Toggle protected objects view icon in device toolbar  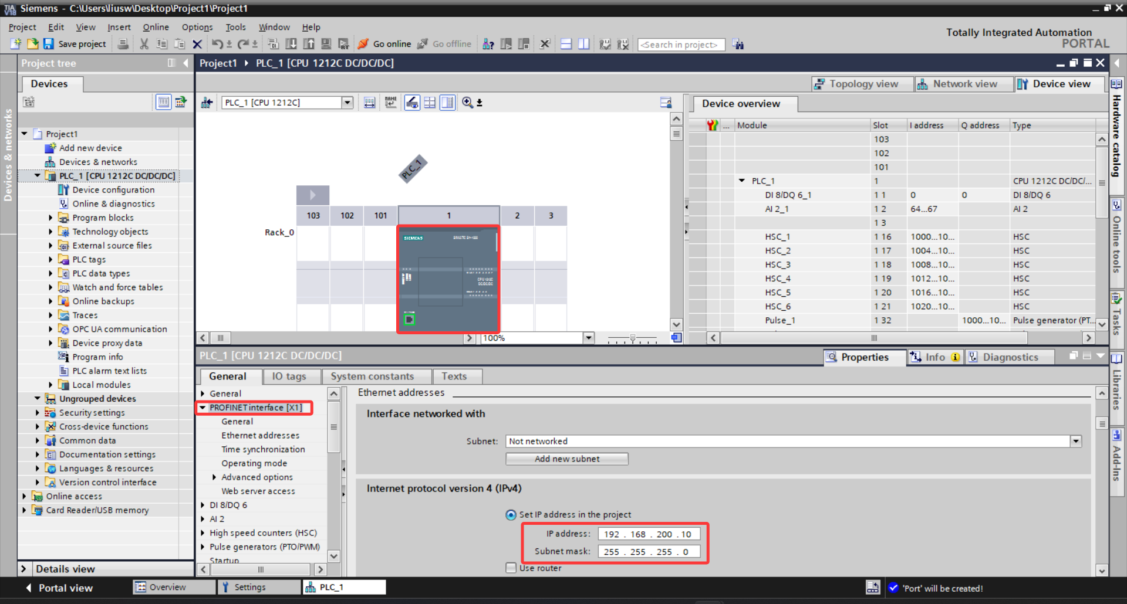(x=412, y=103)
